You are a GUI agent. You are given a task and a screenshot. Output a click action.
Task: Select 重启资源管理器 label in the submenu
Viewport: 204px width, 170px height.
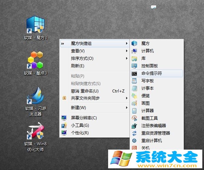(x=156, y=133)
